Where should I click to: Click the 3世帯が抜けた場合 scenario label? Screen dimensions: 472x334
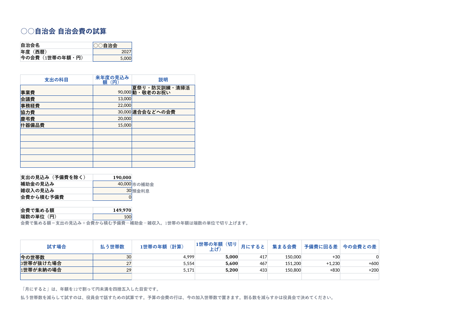56,264
